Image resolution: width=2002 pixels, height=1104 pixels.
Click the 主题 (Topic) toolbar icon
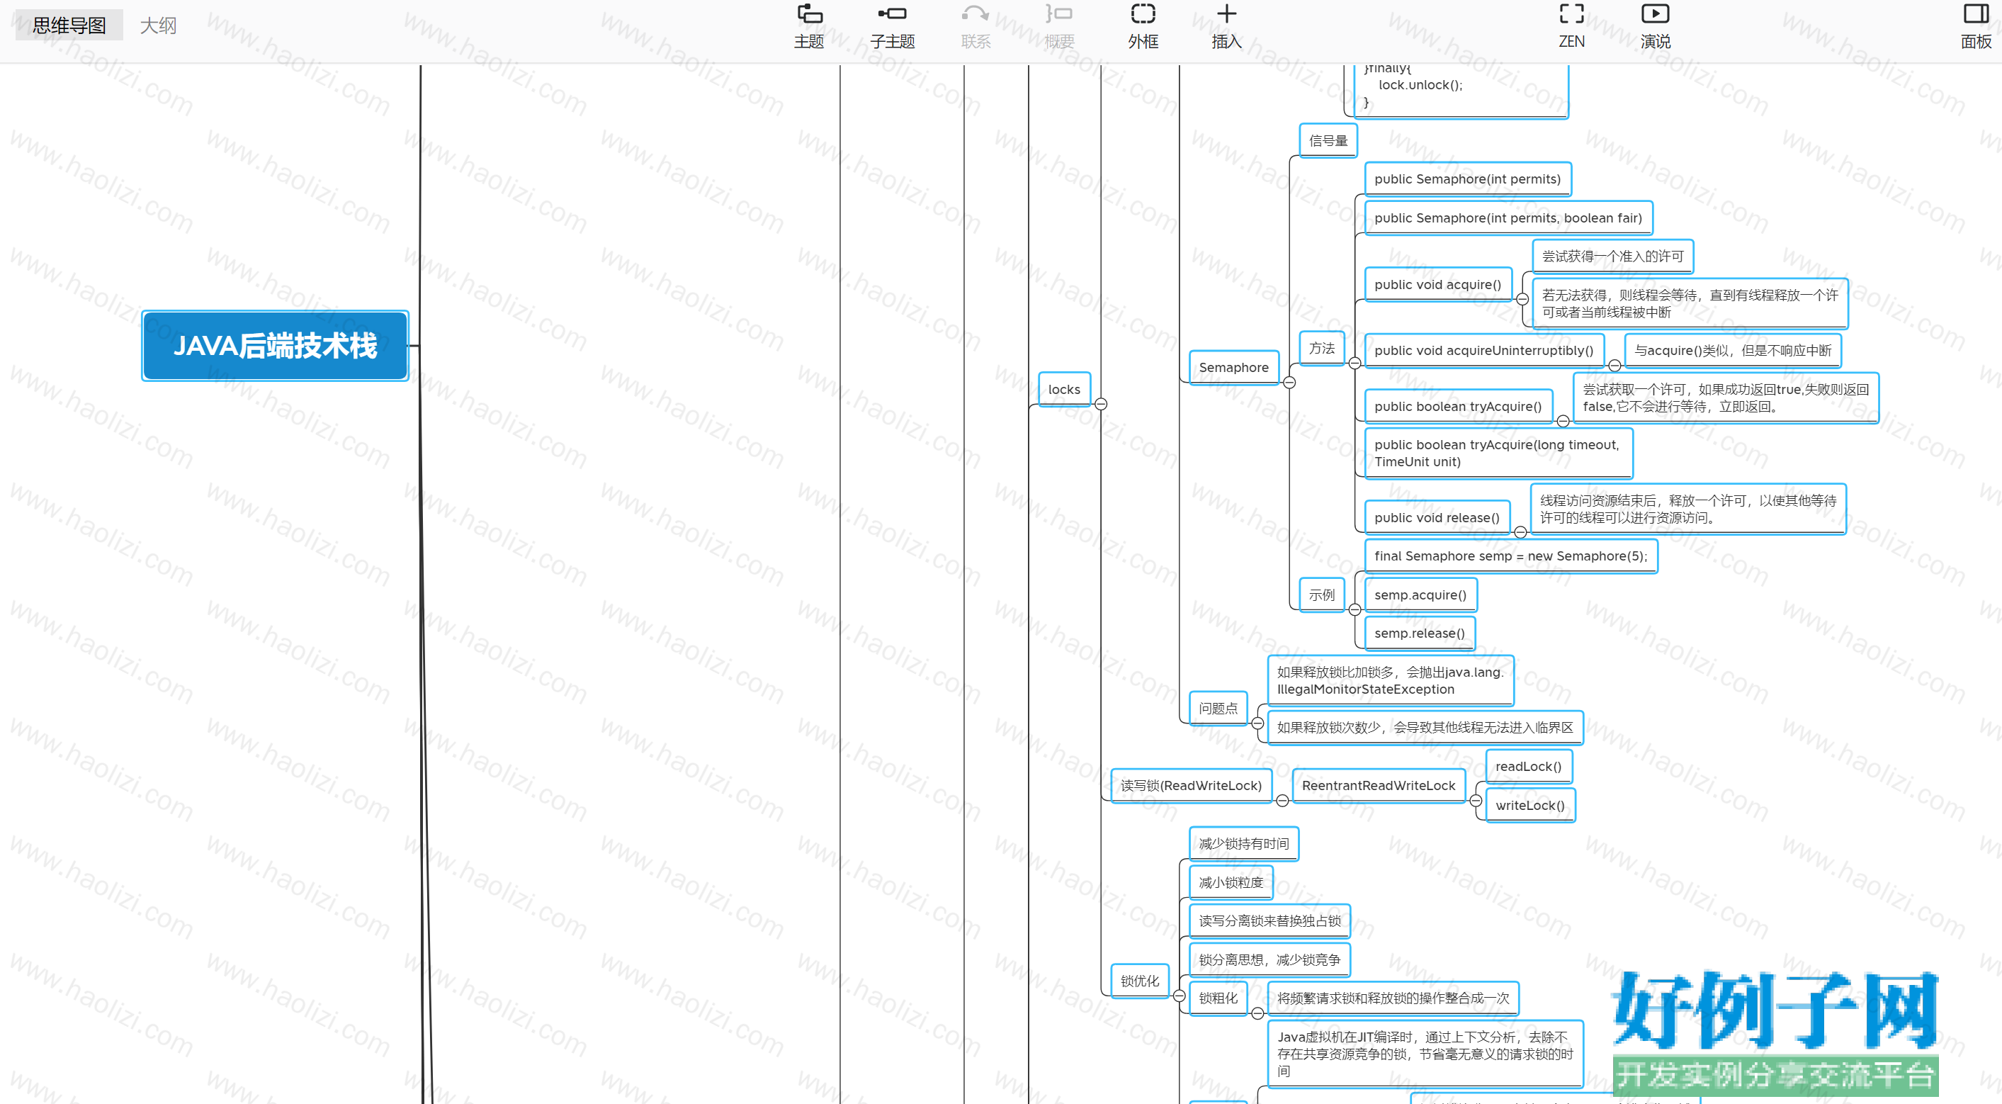pos(809,14)
